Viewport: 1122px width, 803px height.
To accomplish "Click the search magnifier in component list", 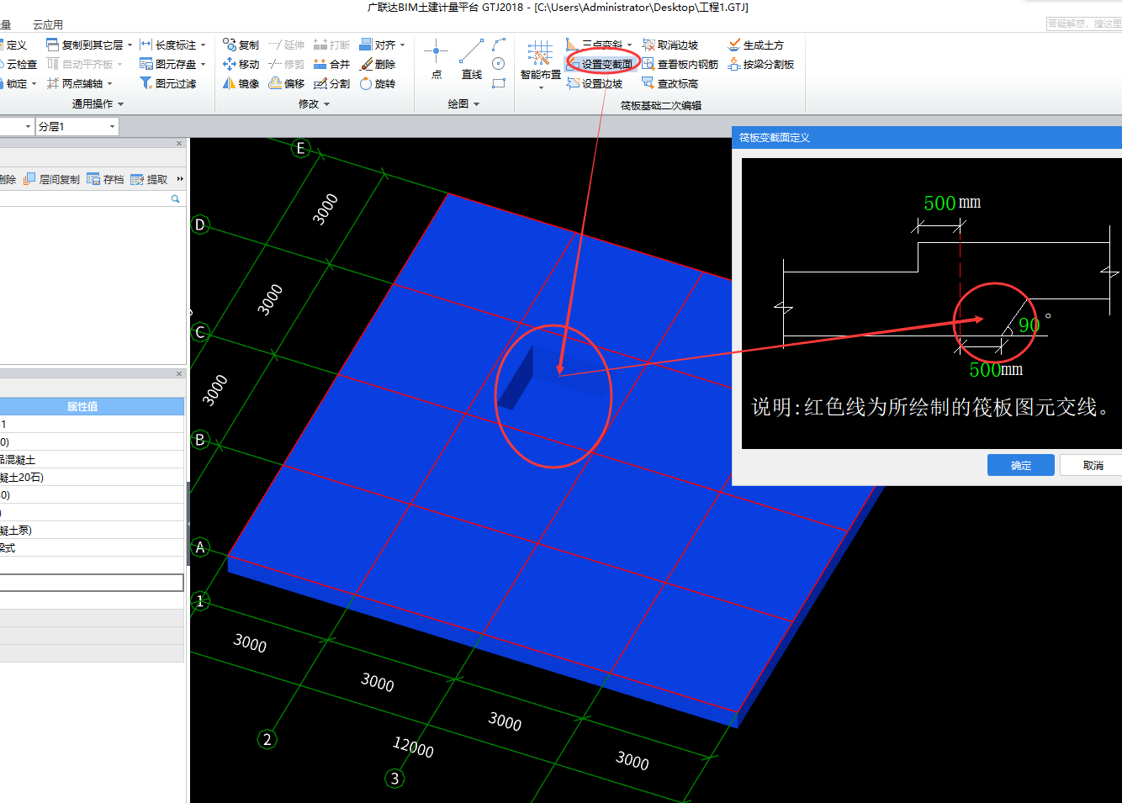I will pos(176,199).
